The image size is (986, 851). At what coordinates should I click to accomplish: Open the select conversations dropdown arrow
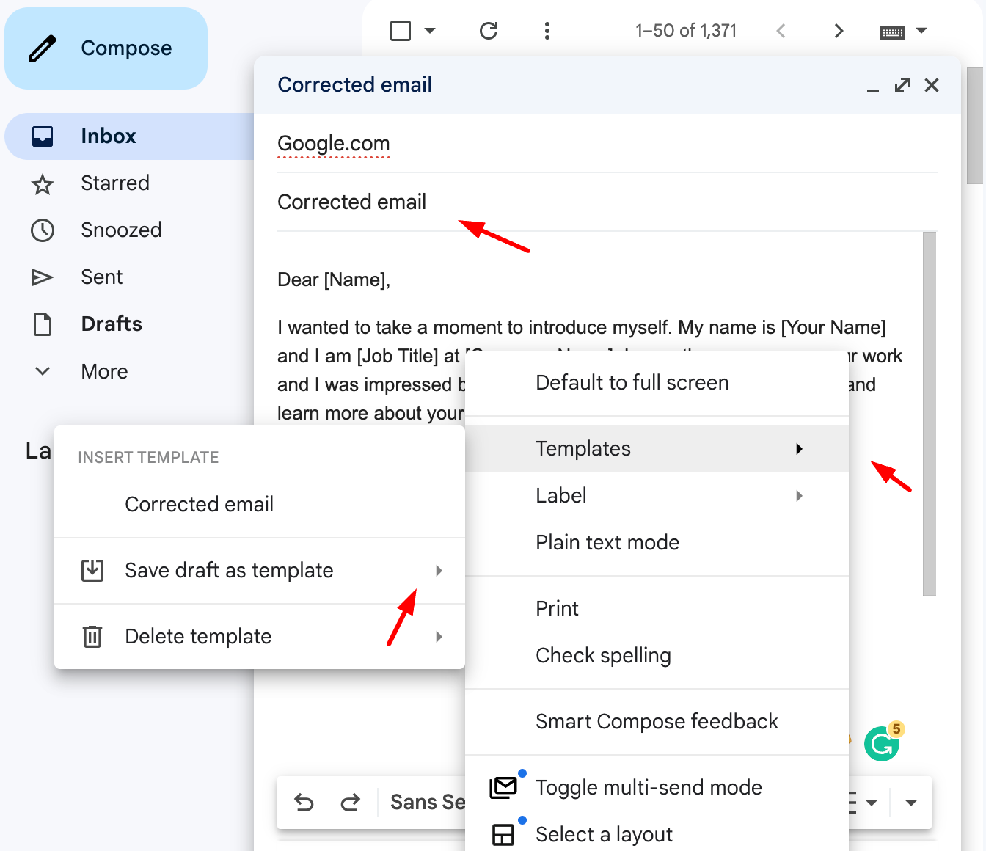(x=430, y=31)
